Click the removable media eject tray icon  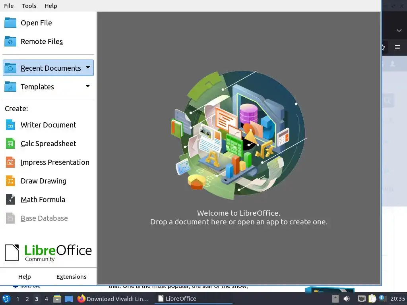[335, 299]
